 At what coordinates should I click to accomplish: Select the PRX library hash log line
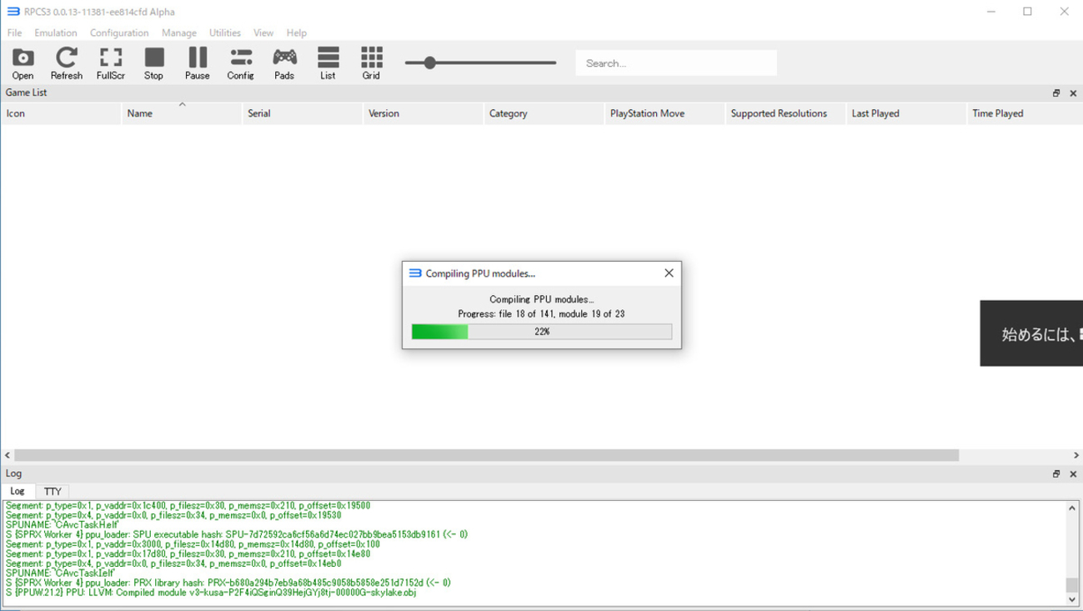point(228,583)
